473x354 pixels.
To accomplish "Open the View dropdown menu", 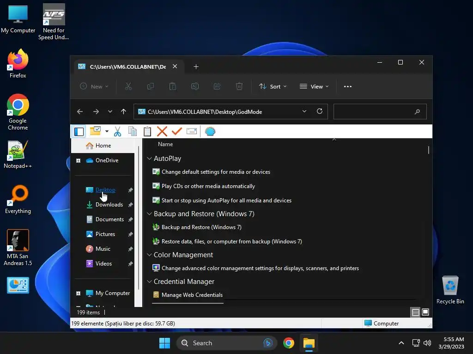I will tap(314, 86).
